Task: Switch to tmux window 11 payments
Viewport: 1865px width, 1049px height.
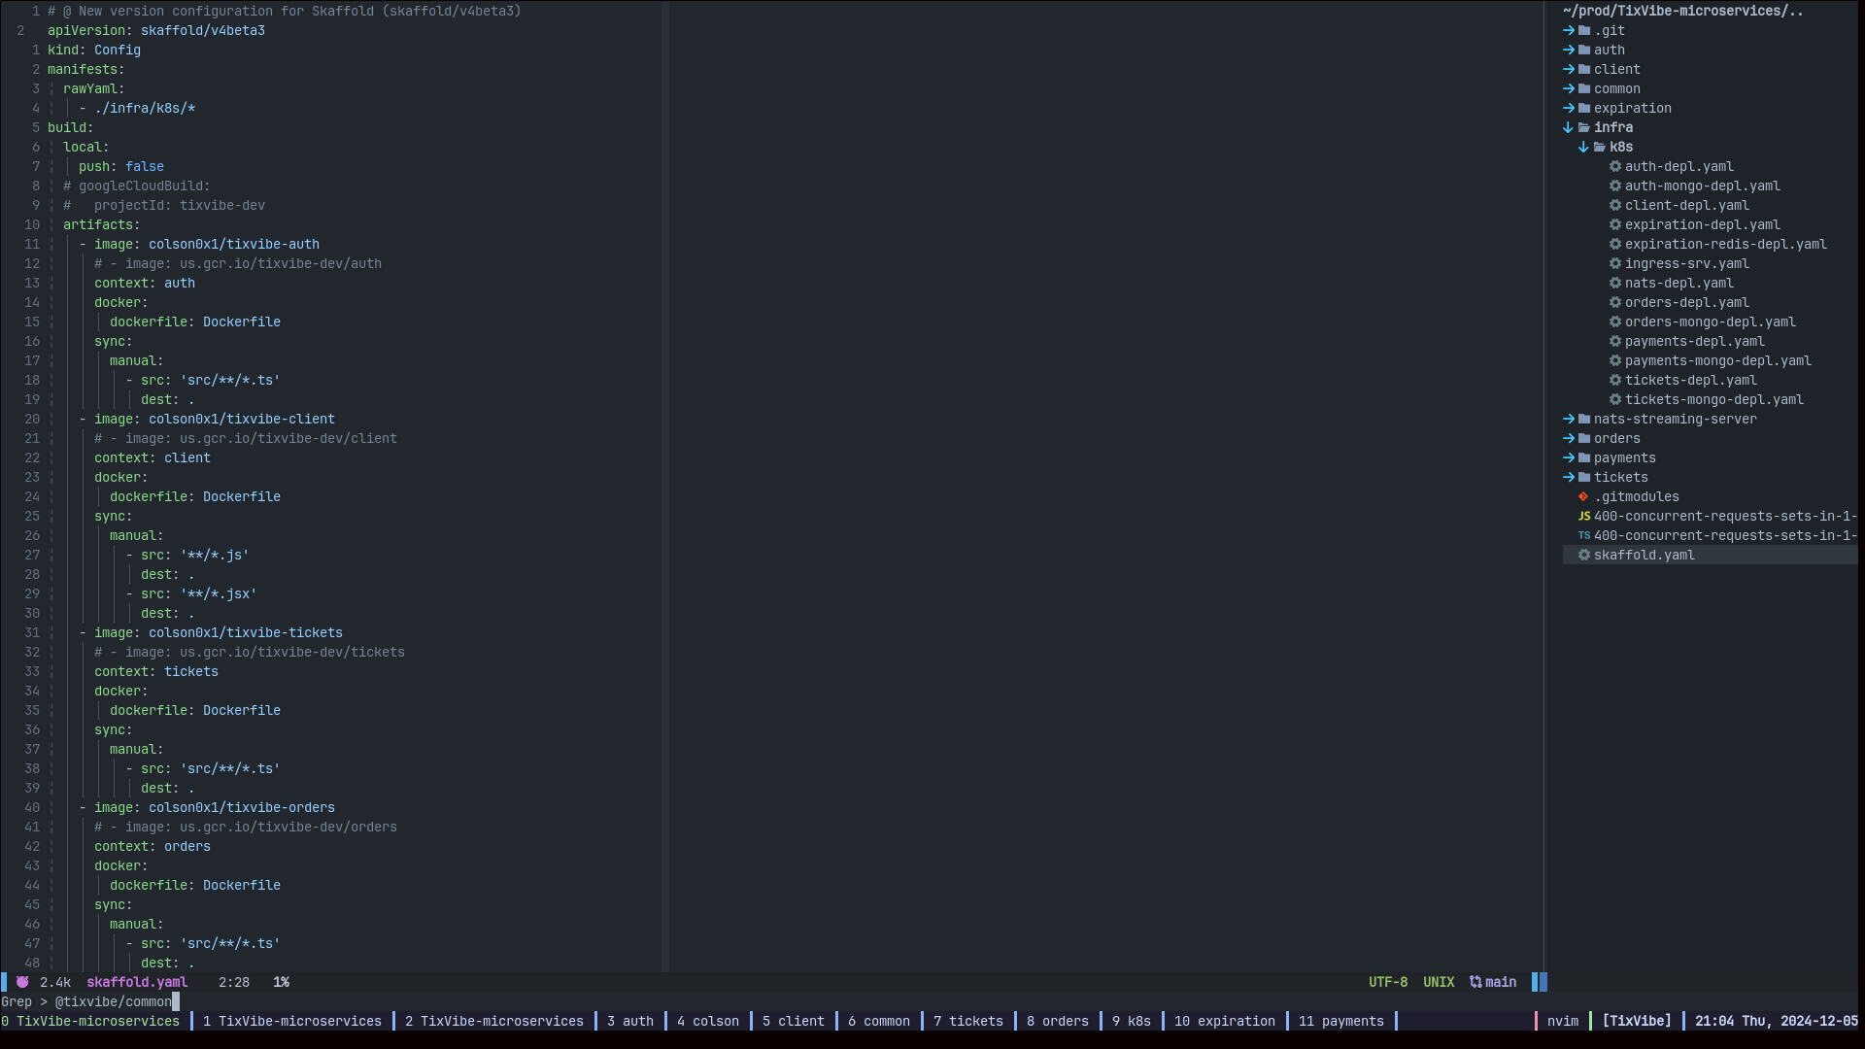Action: pyautogui.click(x=1340, y=1021)
